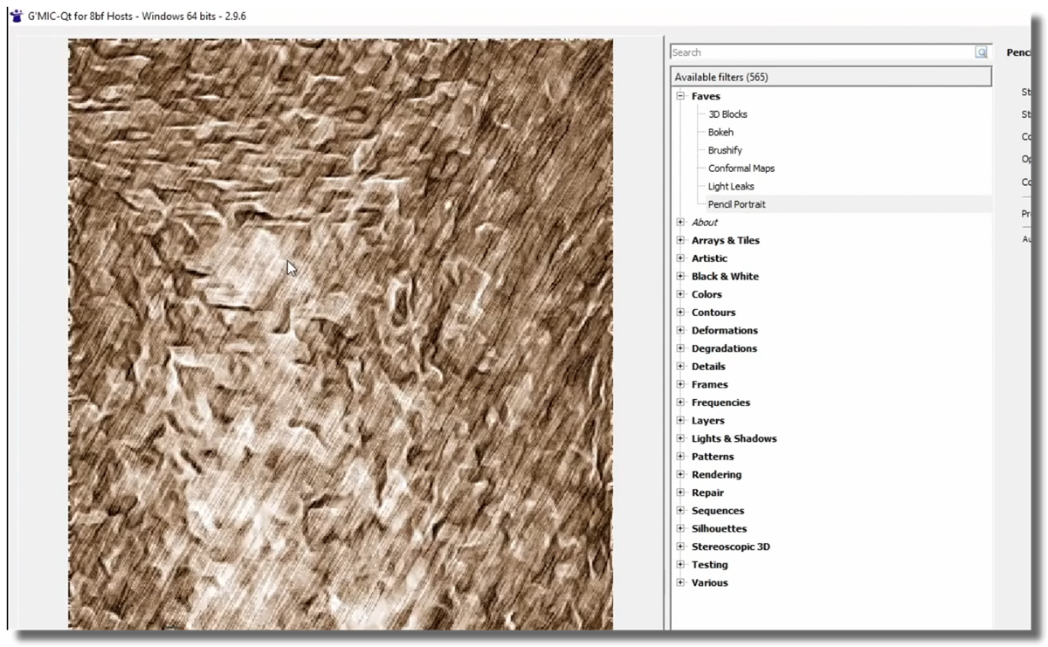Screen dimensions: 1048x647
Task: Select the Bokeh favorite filter
Action: point(720,133)
